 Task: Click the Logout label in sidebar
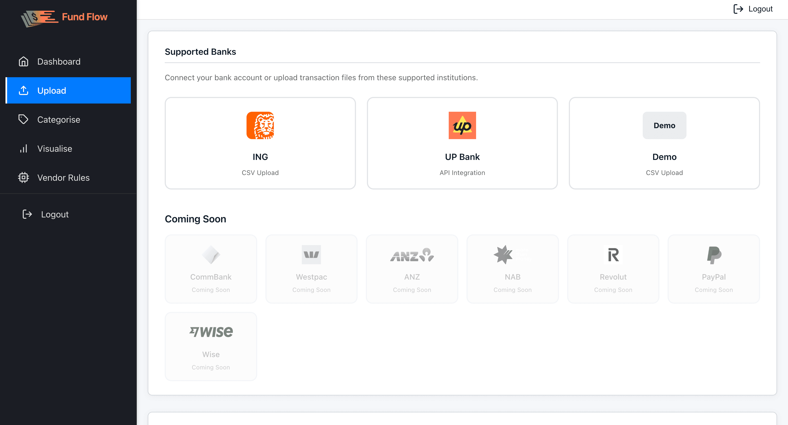55,214
